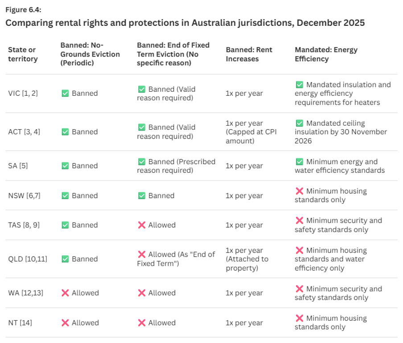Click the green checkbox in NSW's fixed-term eviction cell
The image size is (403, 343).
point(142,196)
